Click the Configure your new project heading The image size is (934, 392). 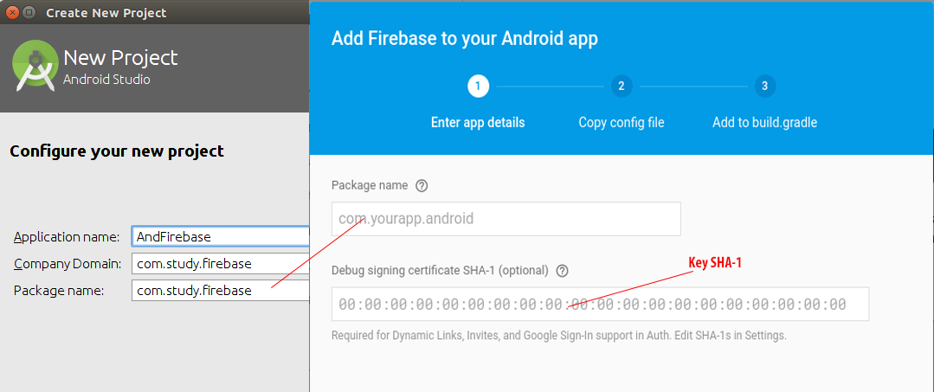pyautogui.click(x=117, y=151)
